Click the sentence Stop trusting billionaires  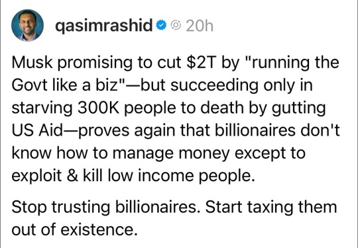point(106,207)
